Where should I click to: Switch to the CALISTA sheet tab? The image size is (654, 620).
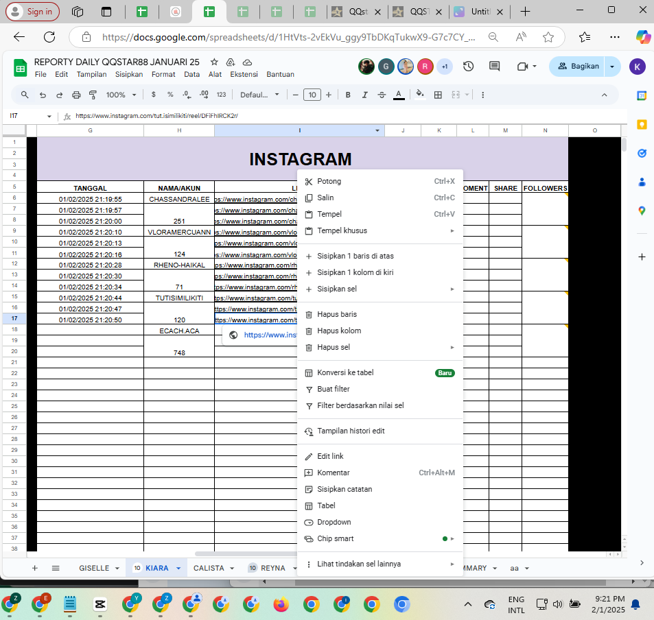point(209,568)
